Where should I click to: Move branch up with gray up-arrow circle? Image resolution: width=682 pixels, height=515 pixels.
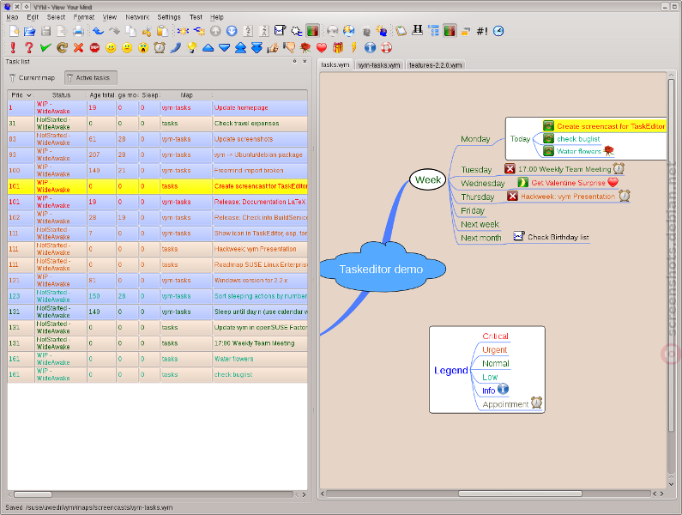(x=215, y=31)
